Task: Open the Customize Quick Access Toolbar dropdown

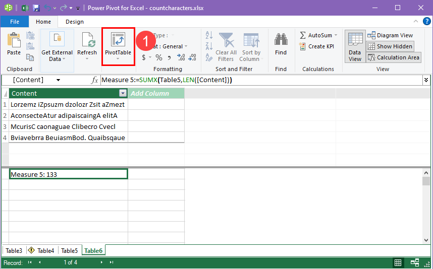Action: [78, 8]
